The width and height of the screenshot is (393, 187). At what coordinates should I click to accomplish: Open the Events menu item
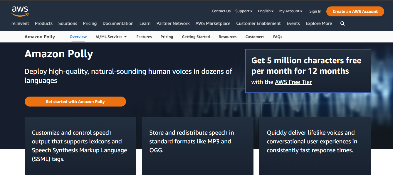293,23
